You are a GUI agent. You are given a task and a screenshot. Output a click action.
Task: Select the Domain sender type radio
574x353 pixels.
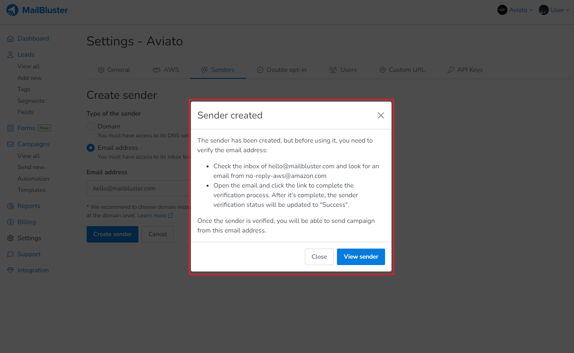(91, 127)
